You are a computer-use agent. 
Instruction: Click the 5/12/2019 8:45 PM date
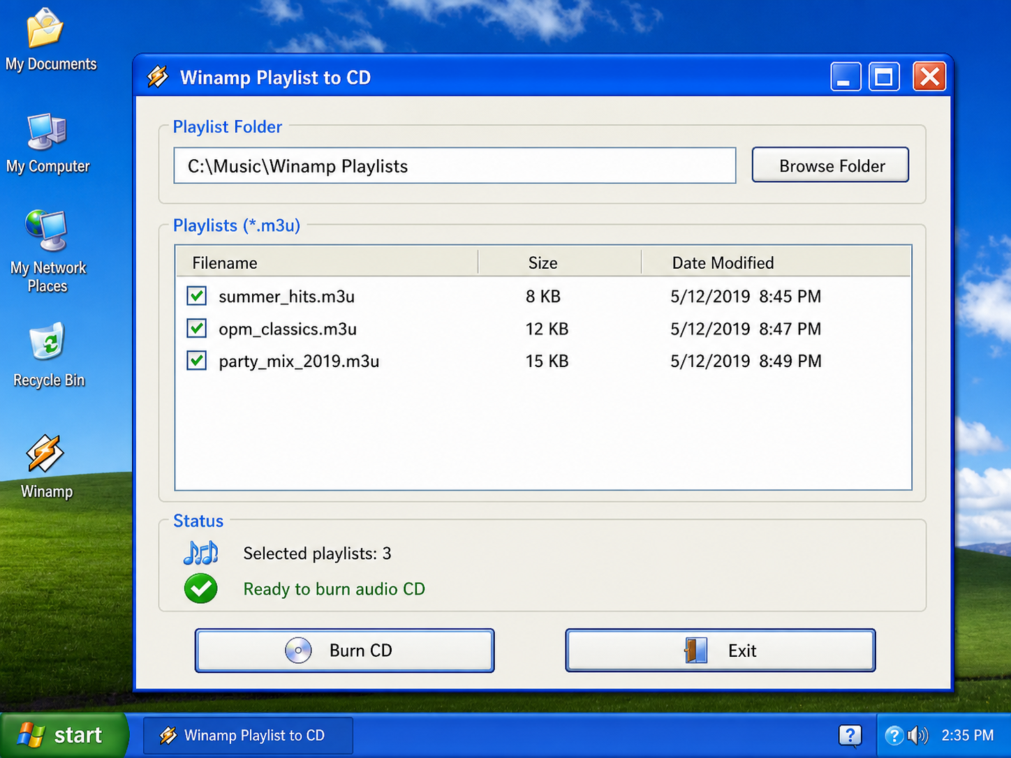click(746, 297)
